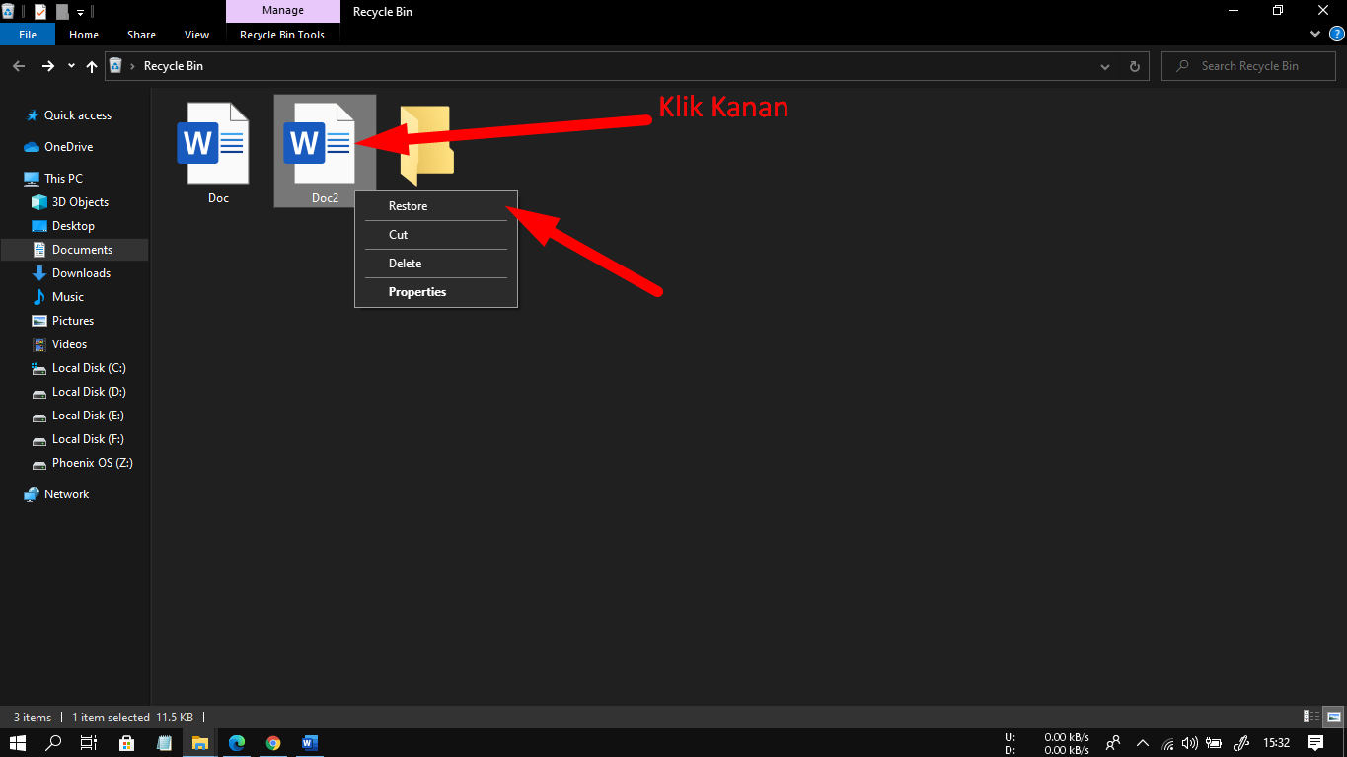The image size is (1347, 757).
Task: Select the Doc2 Word document icon
Action: (x=318, y=144)
